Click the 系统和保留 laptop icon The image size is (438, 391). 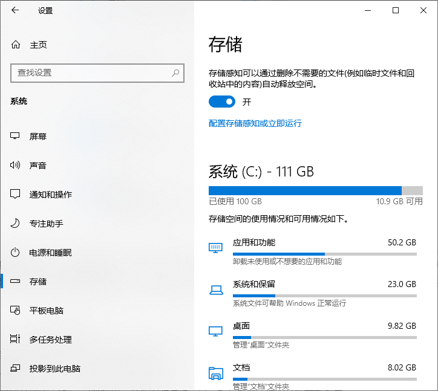(x=216, y=290)
